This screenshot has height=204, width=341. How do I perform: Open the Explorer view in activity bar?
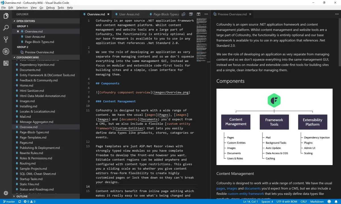click(6, 16)
